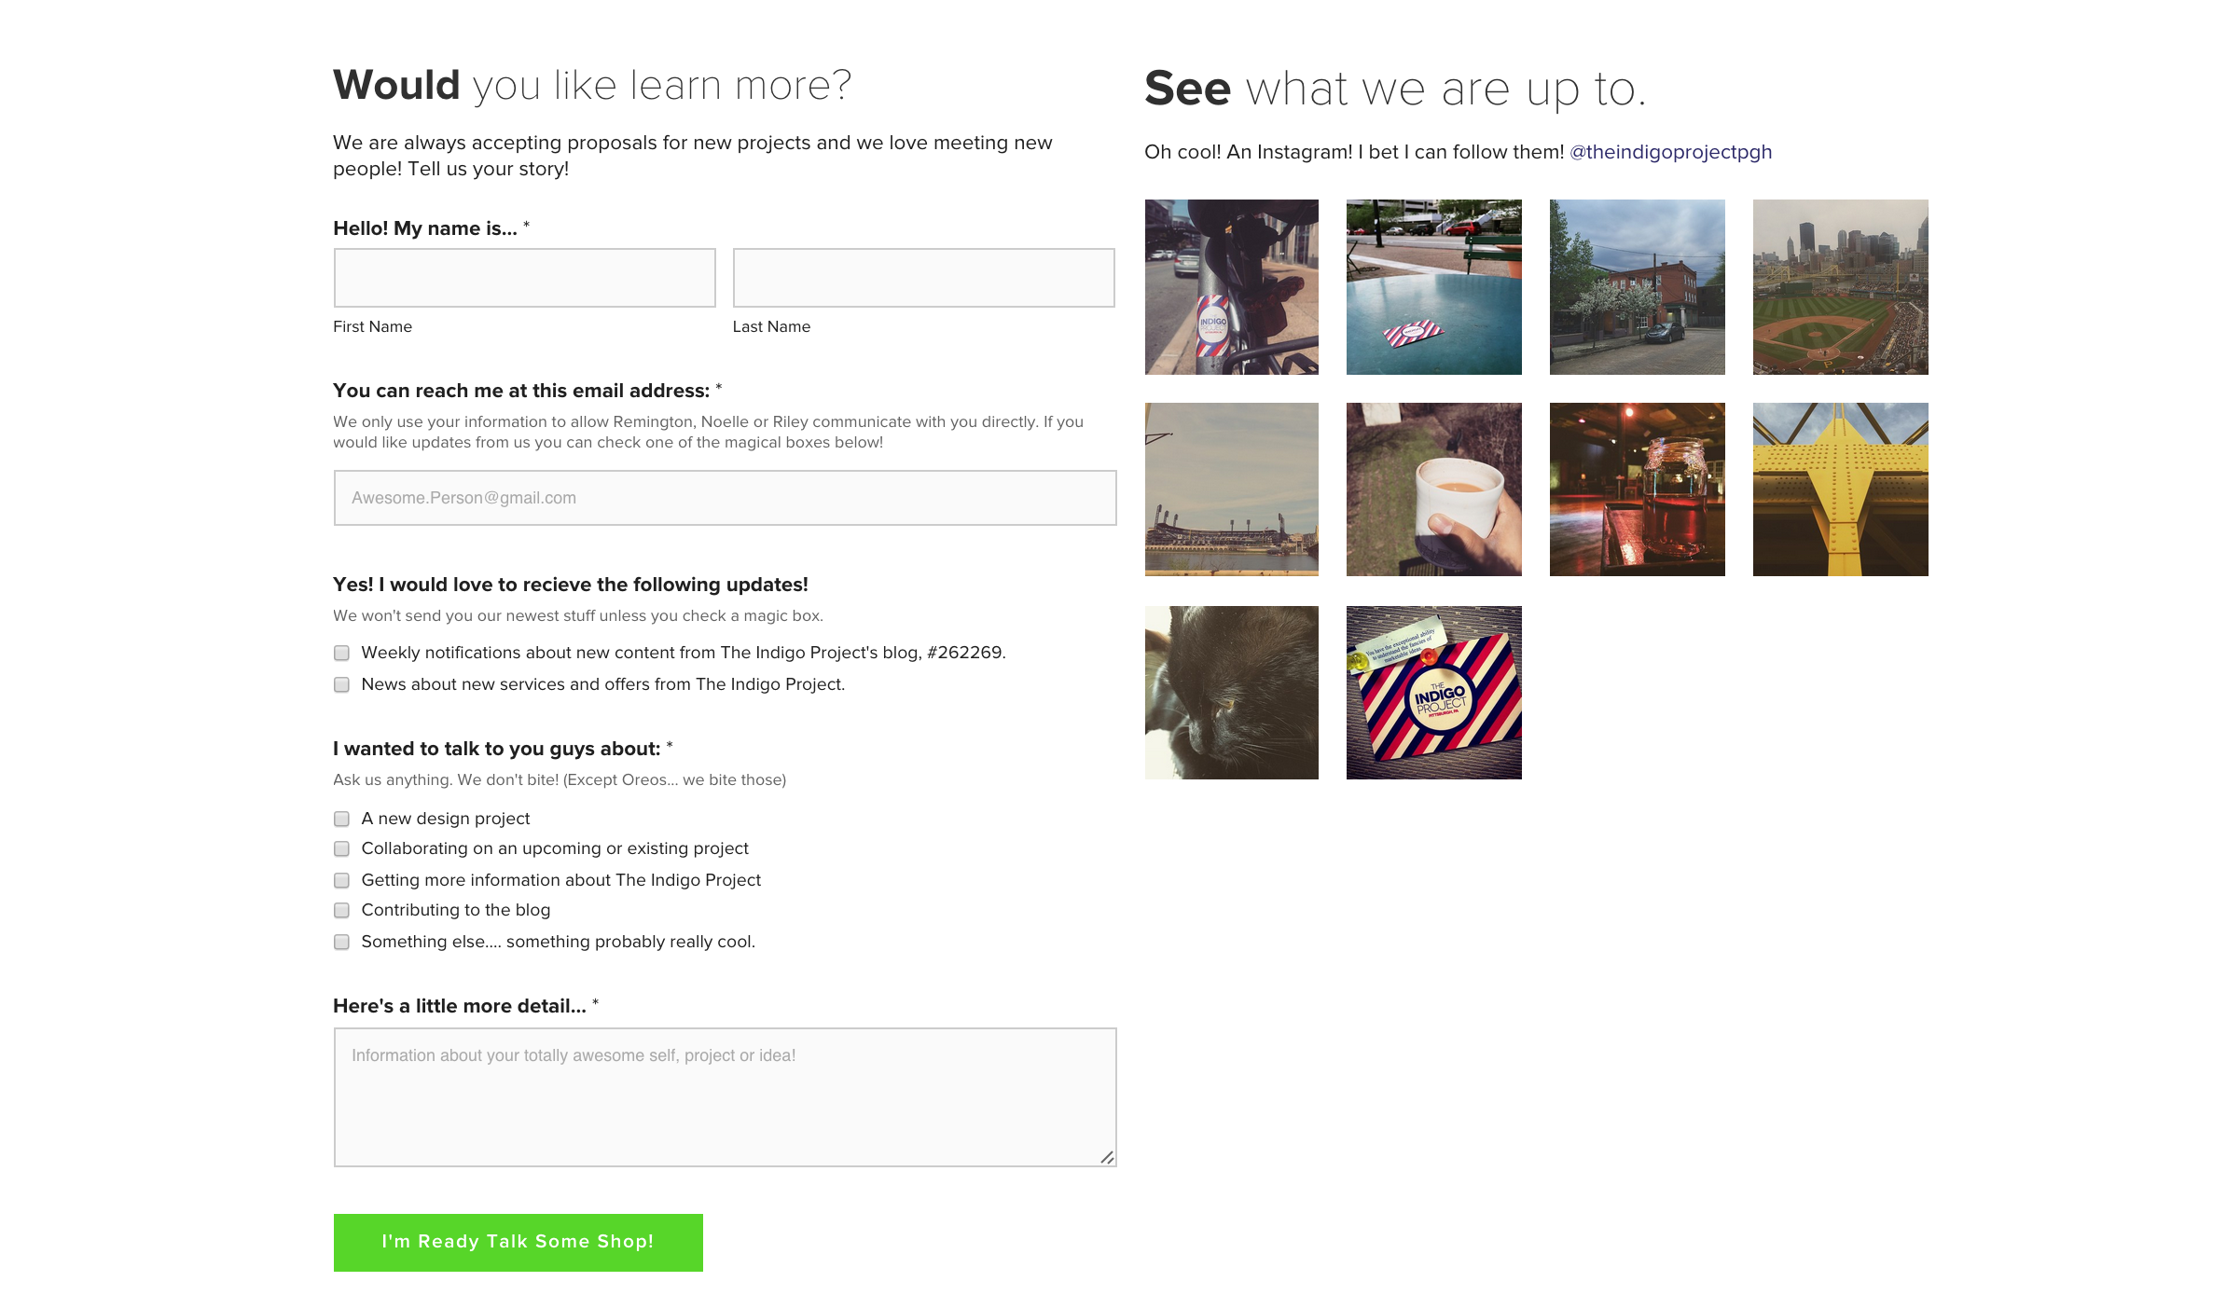Click the black cat photo
The image size is (2240, 1309).
1231,692
